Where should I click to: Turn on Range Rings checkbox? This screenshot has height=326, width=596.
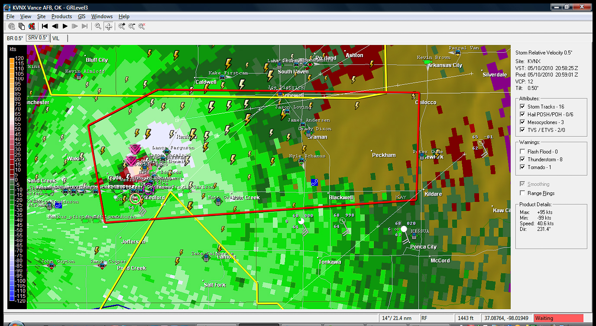[x=522, y=193]
